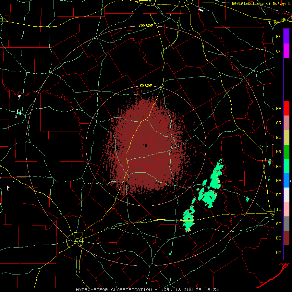
Task: Click the small green echo near bottom center
Action: [x=170, y=254]
